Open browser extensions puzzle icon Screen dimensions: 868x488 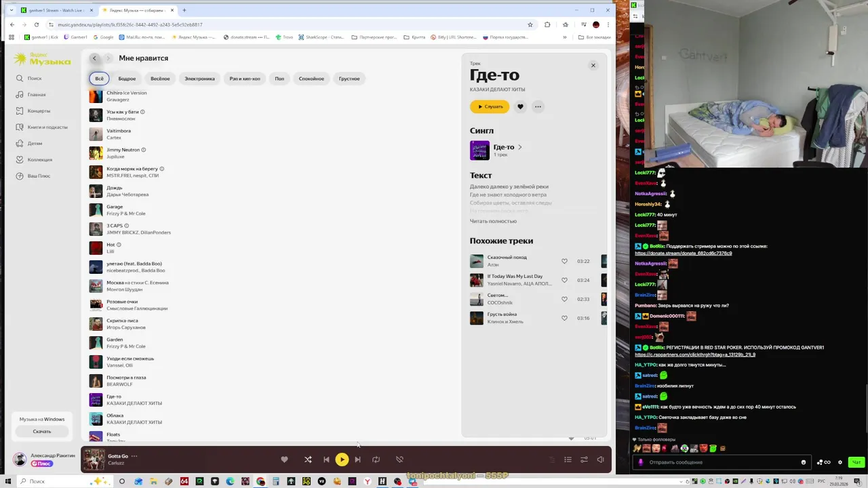point(547,24)
